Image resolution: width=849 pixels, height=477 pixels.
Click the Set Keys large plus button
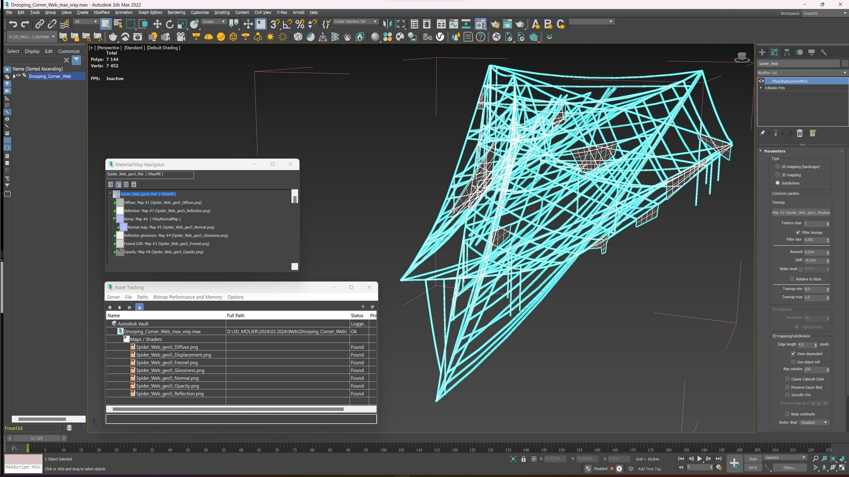pos(734,463)
